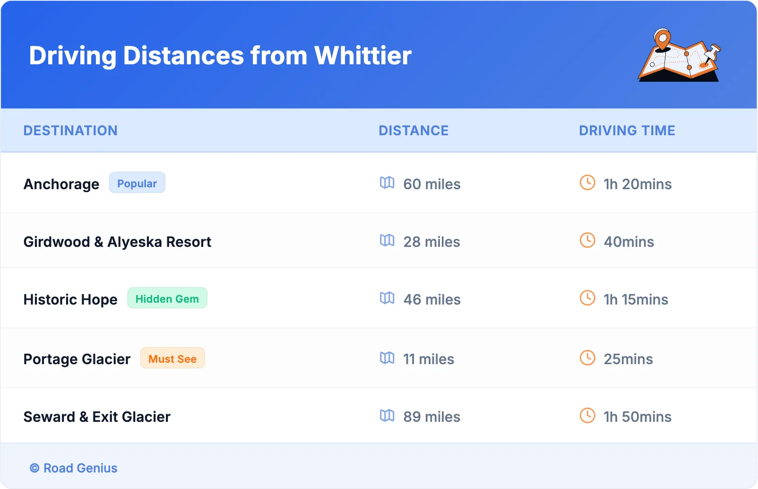This screenshot has width=758, height=489.
Task: Click the 40mins driving time
Action: [629, 242]
